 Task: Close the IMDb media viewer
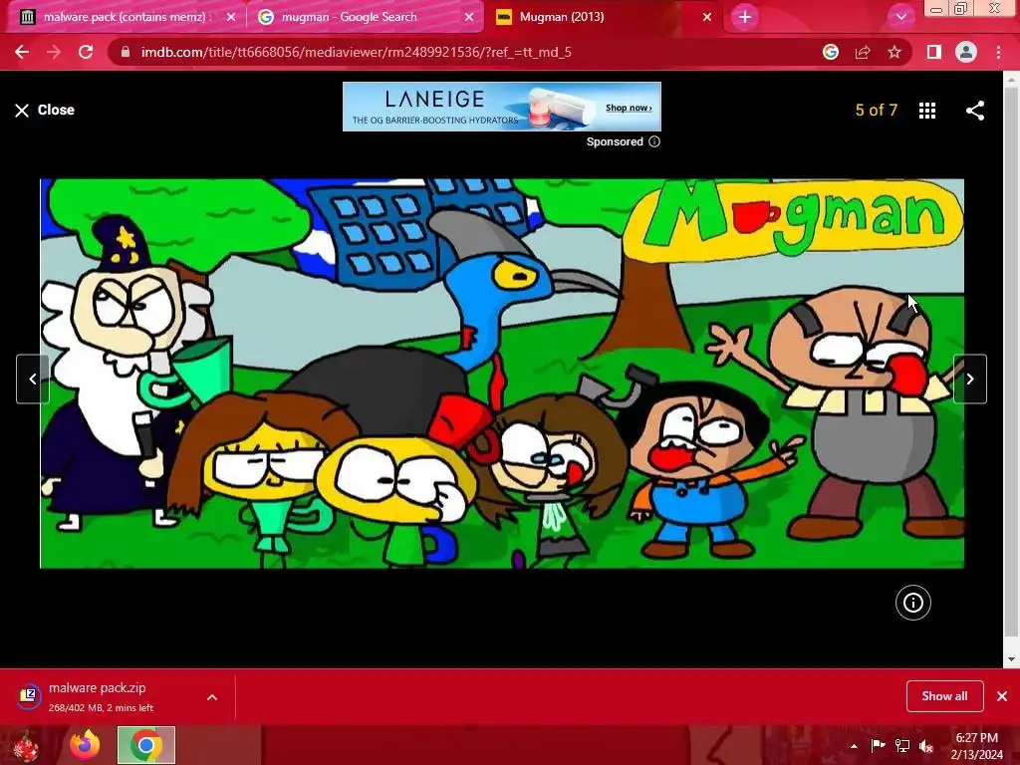(x=44, y=110)
